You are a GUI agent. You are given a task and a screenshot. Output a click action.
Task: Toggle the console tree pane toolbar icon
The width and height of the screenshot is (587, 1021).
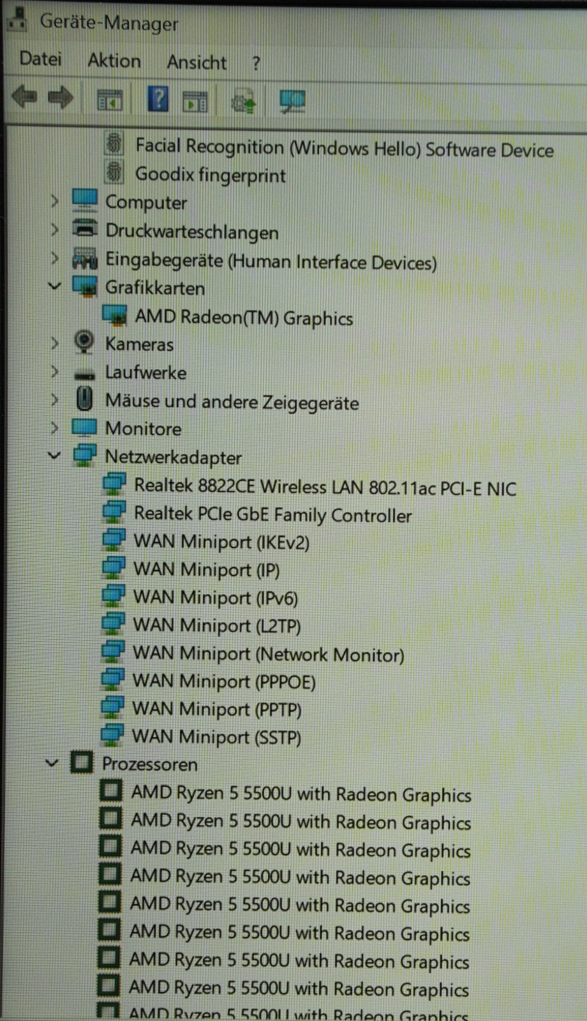[110, 100]
